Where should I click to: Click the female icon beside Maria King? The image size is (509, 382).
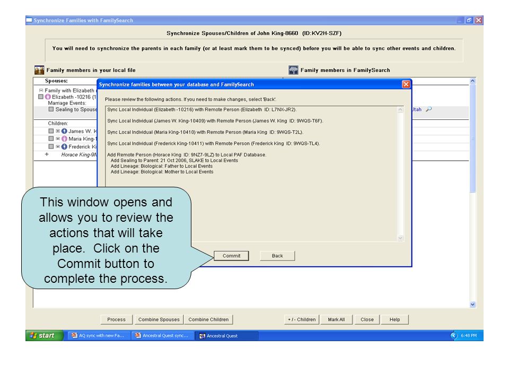coord(64,139)
